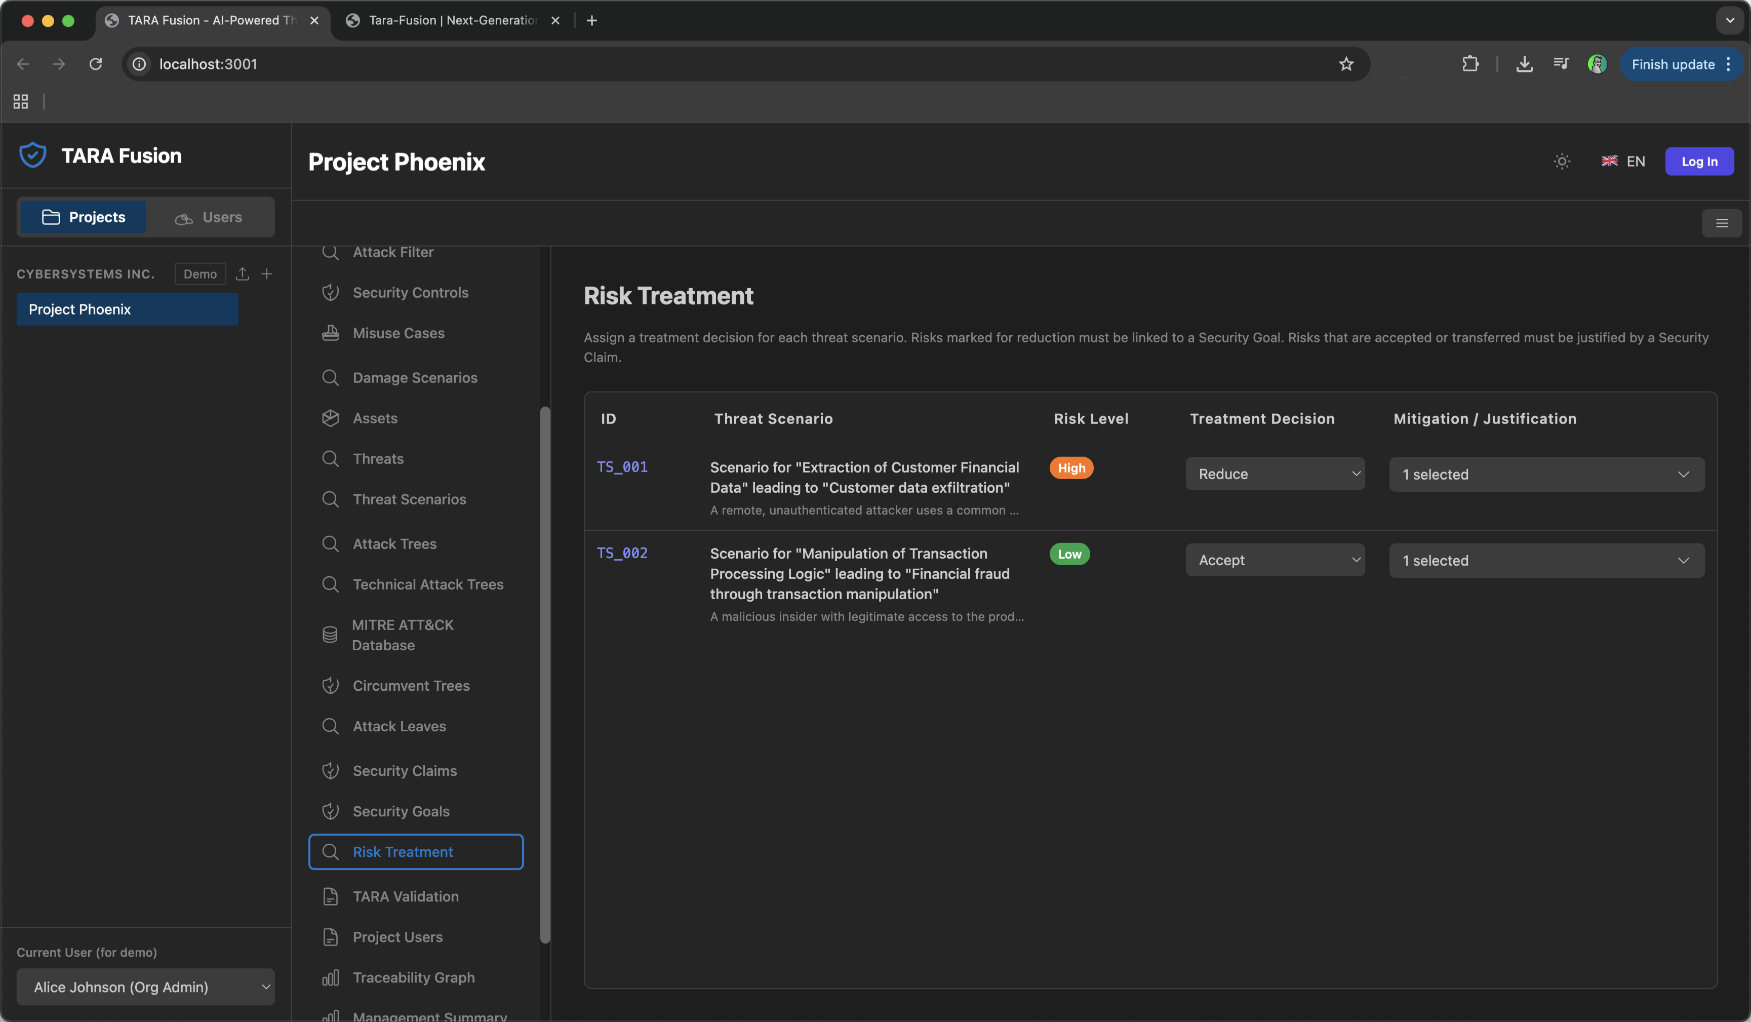Toggle light mode with the sun icon
The width and height of the screenshot is (1751, 1022).
click(1561, 161)
